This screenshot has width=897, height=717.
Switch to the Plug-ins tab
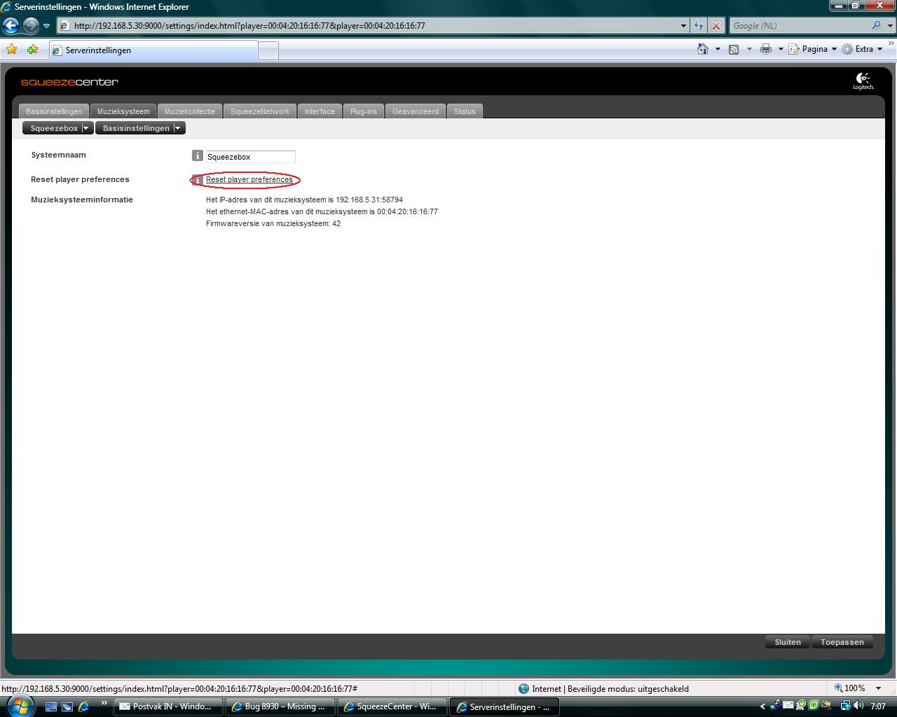click(x=363, y=111)
